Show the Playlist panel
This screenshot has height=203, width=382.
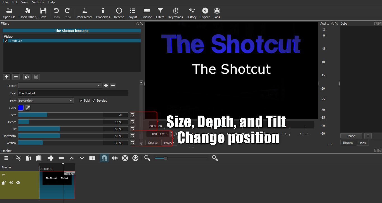(133, 13)
